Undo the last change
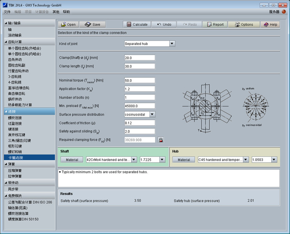 164,24
